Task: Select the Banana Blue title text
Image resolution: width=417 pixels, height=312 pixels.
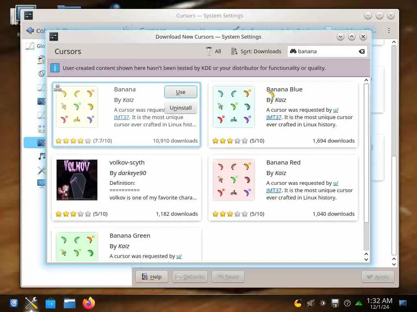Action: click(284, 89)
